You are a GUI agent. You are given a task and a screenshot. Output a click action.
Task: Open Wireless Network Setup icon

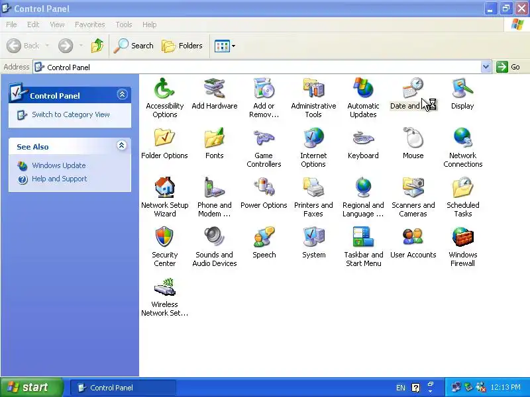click(x=164, y=296)
